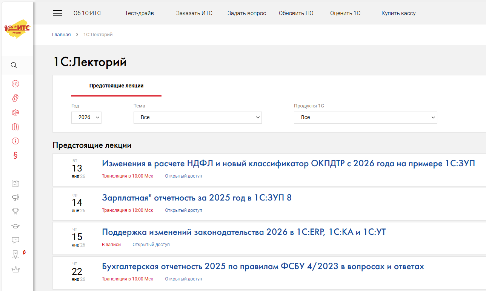The image size is (486, 291).
Task: Open the trophy cup sidebar icon
Action: point(15,212)
